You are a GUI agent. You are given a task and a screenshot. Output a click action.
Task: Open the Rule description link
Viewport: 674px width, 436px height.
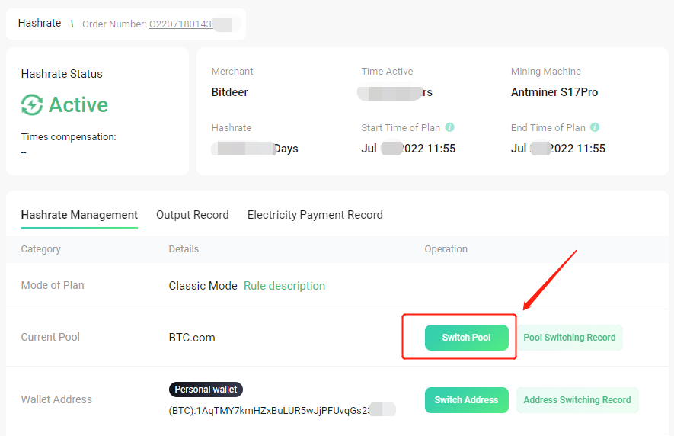click(x=284, y=286)
